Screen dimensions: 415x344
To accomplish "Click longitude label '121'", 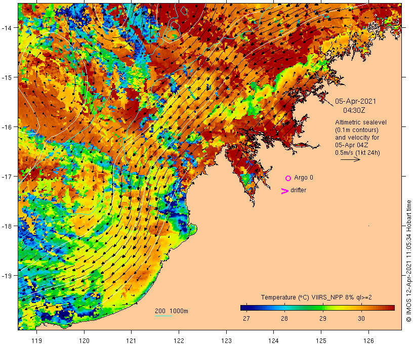I will 131,340.
